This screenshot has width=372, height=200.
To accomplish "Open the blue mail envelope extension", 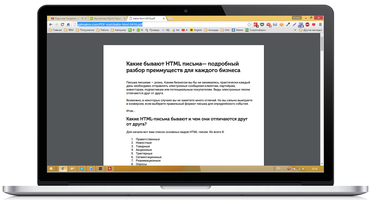I will (275, 25).
